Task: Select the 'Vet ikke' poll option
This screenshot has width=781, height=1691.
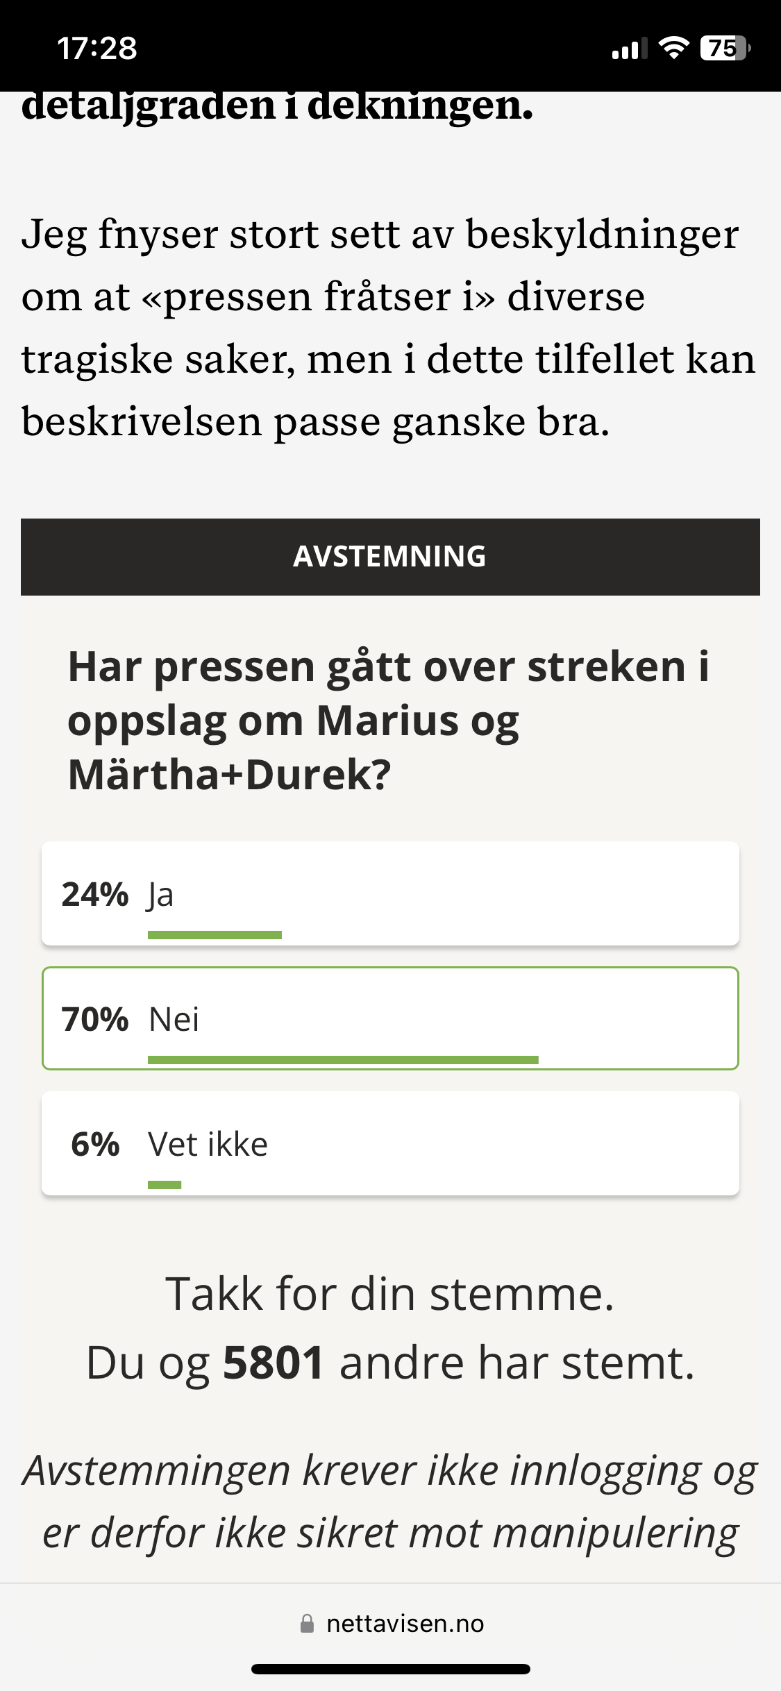Action: 390,1143
